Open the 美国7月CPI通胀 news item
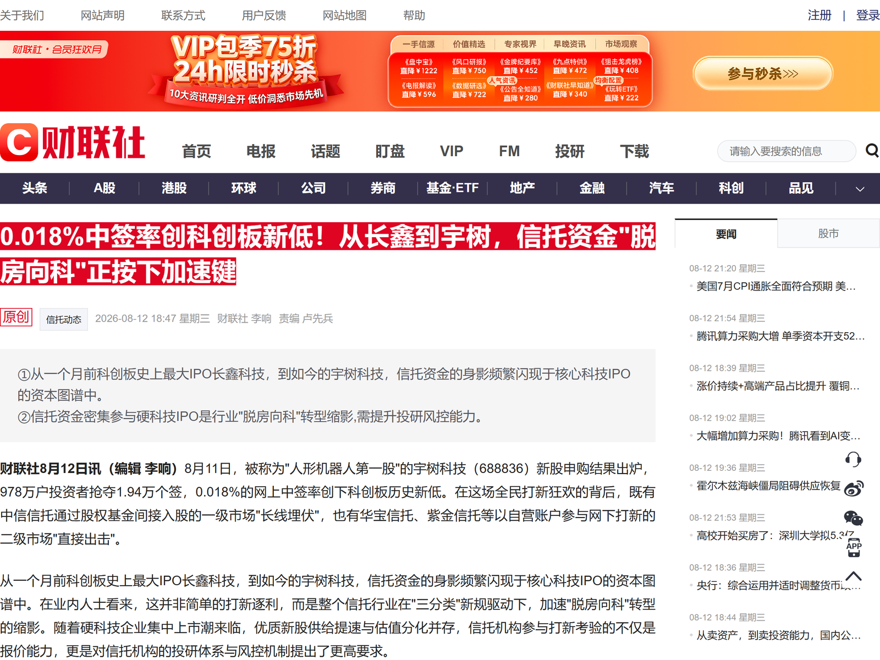880x660 pixels. 776,286
